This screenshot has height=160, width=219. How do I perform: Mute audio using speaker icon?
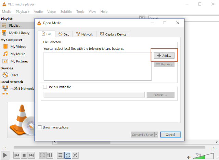point(189,157)
